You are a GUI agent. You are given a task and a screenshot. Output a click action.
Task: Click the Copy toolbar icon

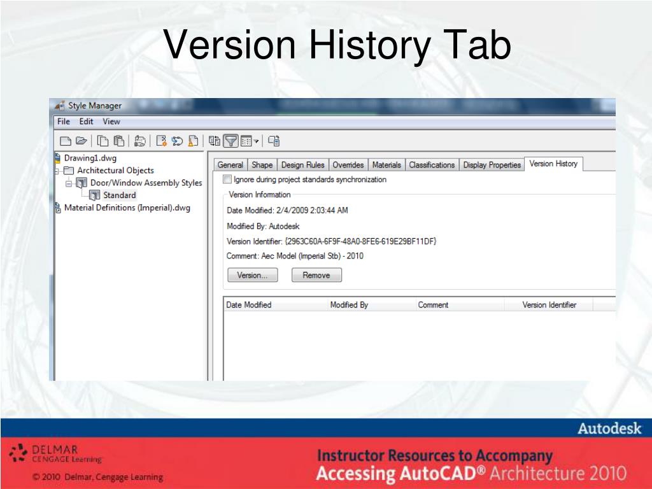pyautogui.click(x=103, y=141)
